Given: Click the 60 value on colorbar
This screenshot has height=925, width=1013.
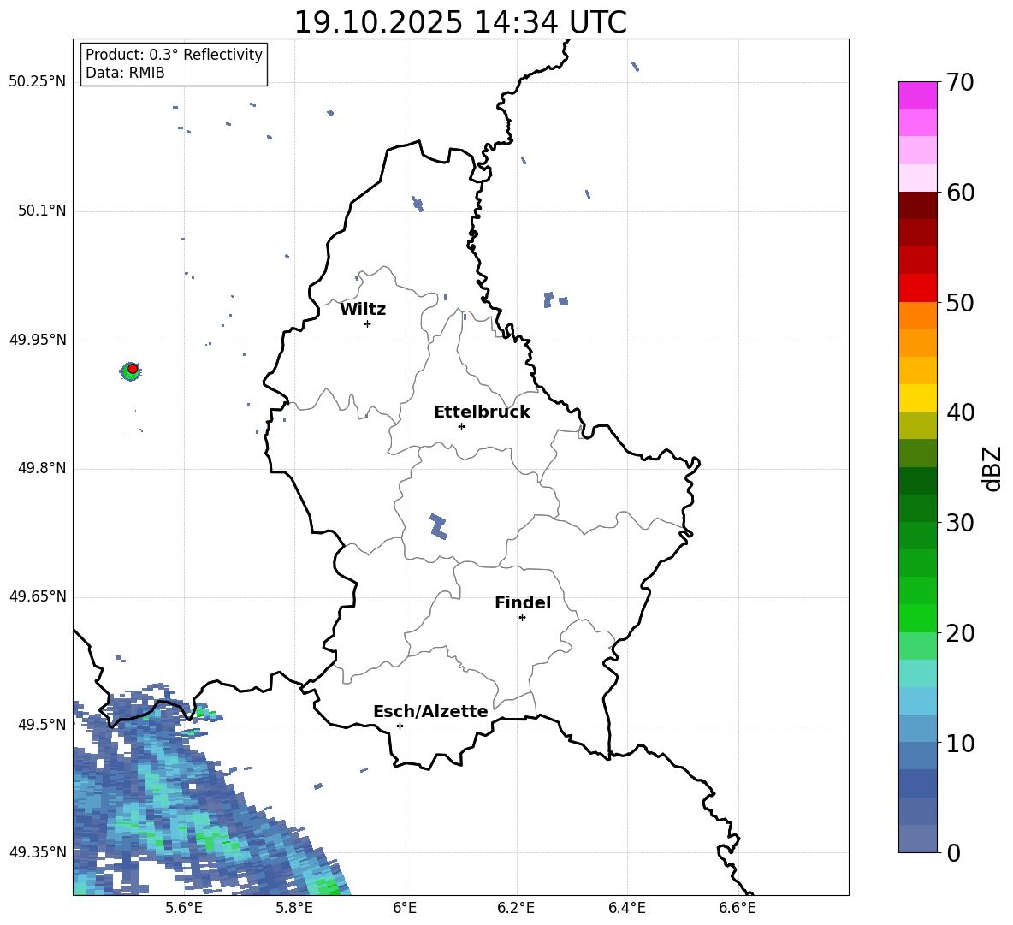Looking at the screenshot, I should [x=960, y=193].
